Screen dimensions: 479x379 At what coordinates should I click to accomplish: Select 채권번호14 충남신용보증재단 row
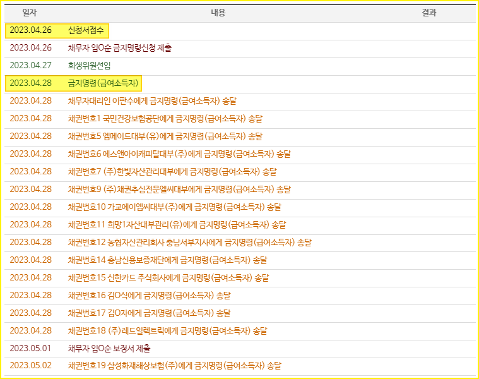[240, 261]
